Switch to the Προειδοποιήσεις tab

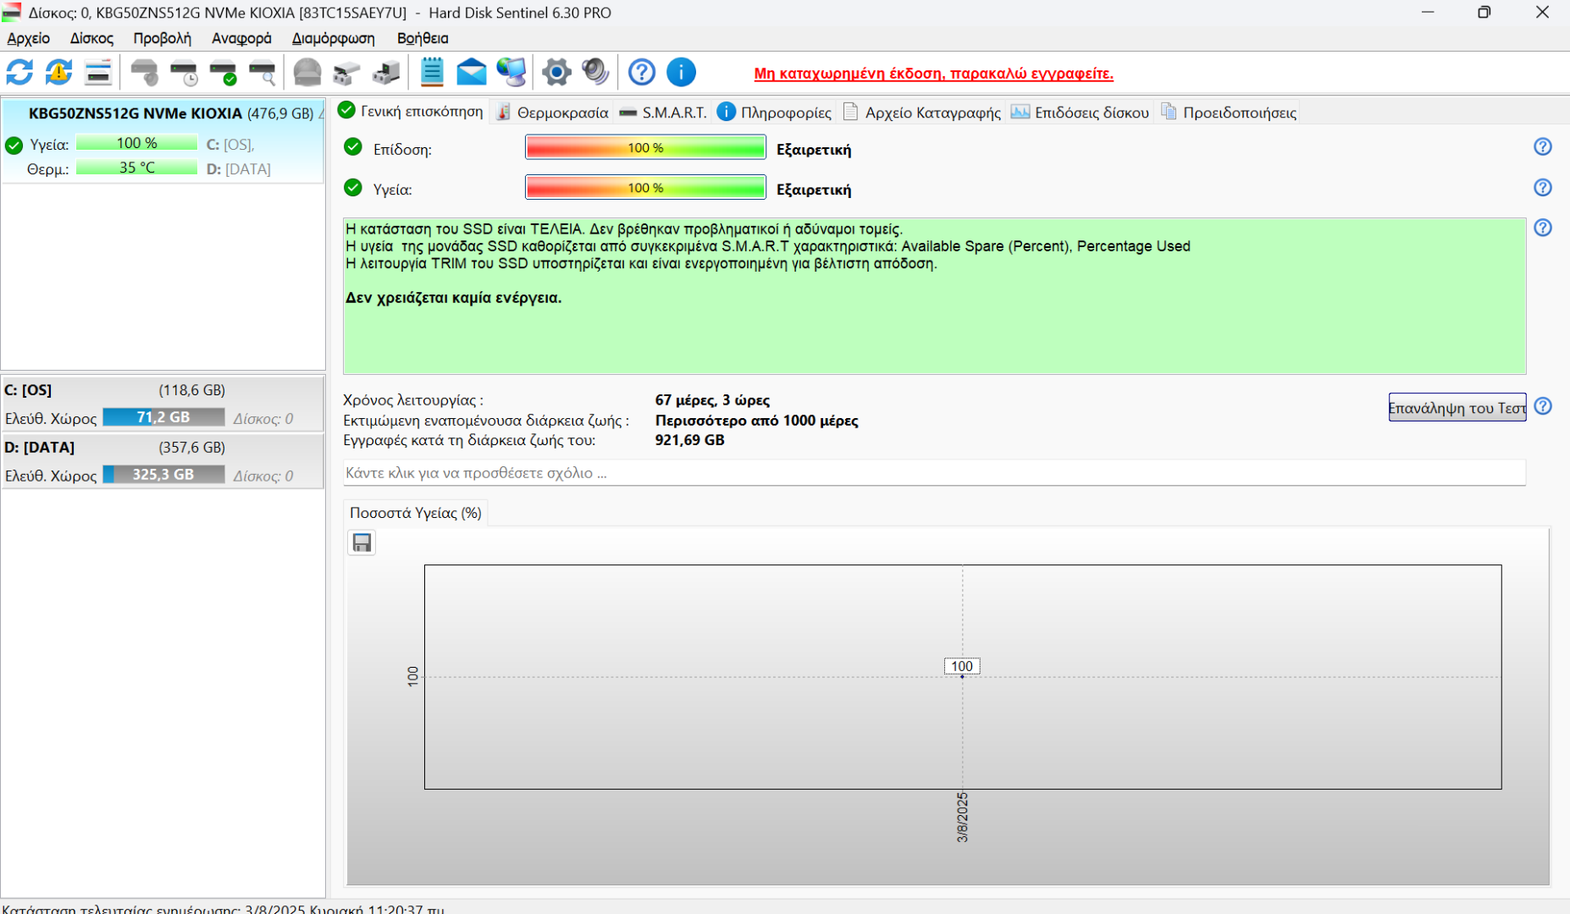click(x=1228, y=113)
